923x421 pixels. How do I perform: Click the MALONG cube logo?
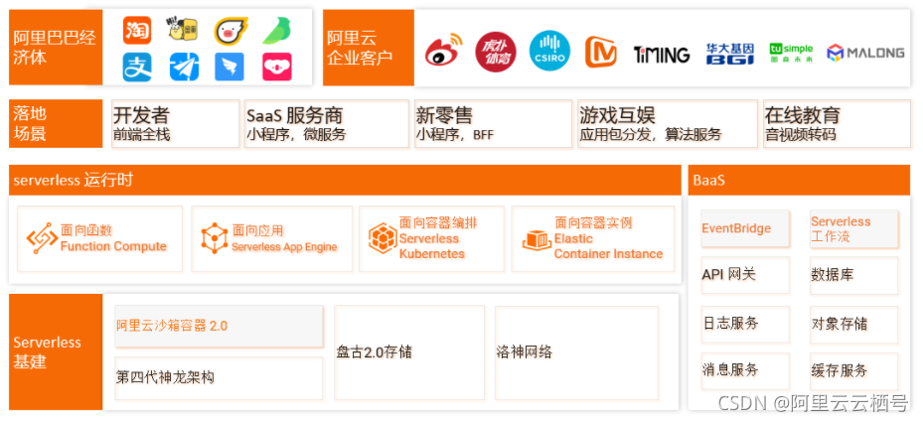(x=865, y=53)
